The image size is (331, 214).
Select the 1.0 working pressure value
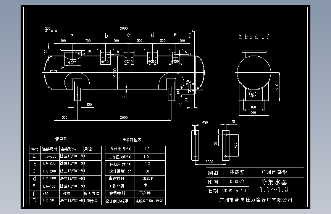[x=146, y=157]
